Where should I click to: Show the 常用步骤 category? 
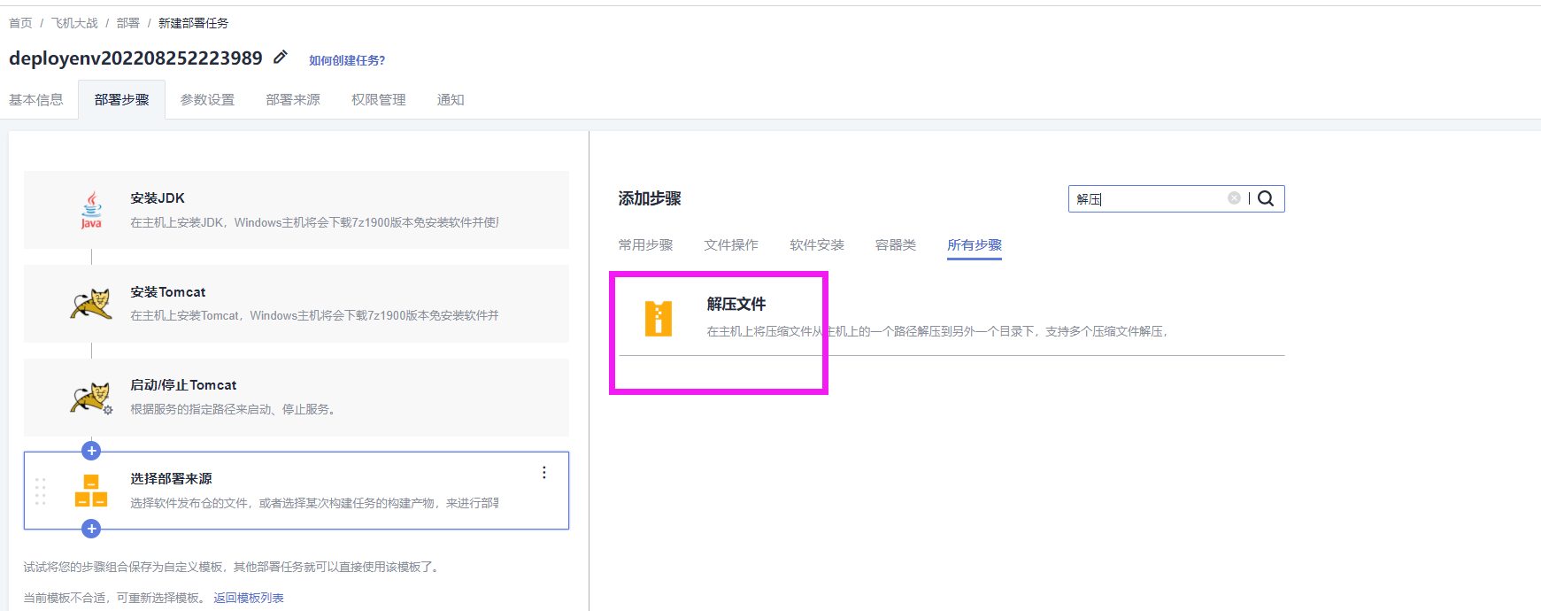pyautogui.click(x=645, y=245)
